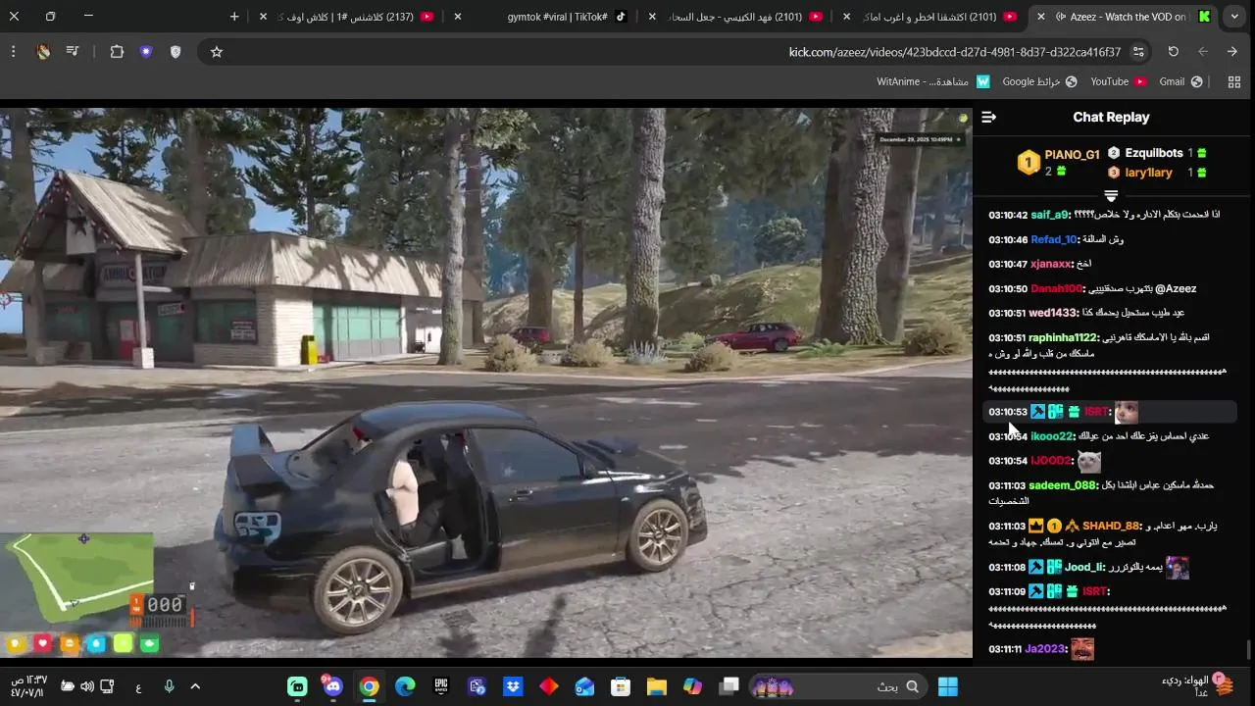1255x706 pixels.
Task: Go forward in browser history
Action: (1203, 52)
